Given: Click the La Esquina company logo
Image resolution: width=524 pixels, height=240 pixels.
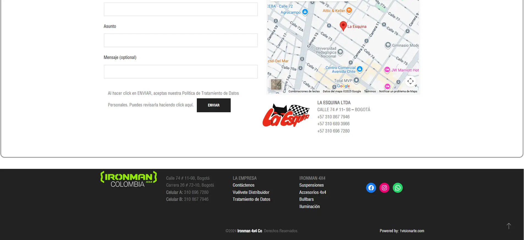Looking at the screenshot, I should coord(286,115).
